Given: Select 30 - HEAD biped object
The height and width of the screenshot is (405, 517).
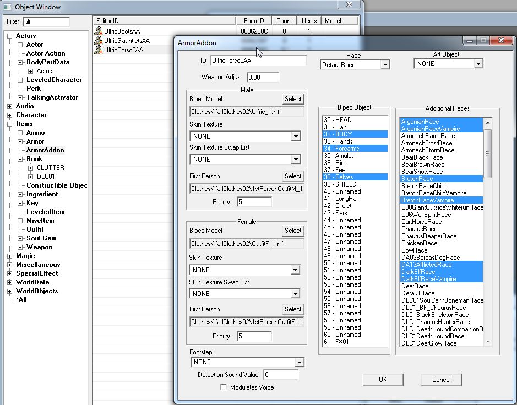Looking at the screenshot, I should [x=355, y=120].
